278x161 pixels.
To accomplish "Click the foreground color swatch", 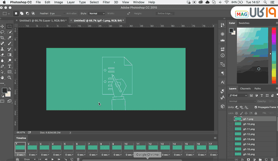I will [x=4, y=90].
